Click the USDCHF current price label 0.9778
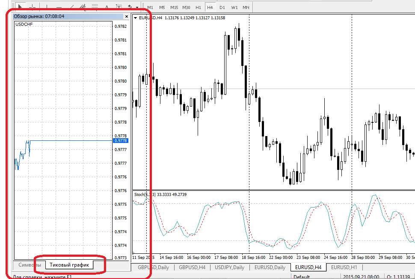 pyautogui.click(x=120, y=140)
